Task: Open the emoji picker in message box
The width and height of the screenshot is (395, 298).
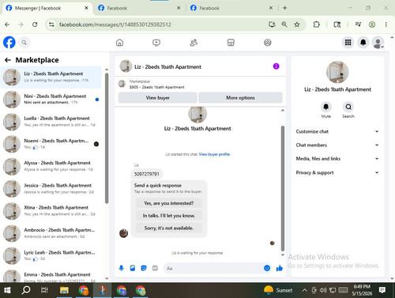Action: coord(267,268)
